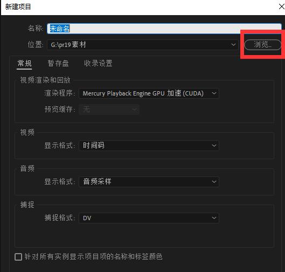285x272 pixels.
Task: Open video 显示格式 dropdown showing 时间码
Action: (x=149, y=146)
